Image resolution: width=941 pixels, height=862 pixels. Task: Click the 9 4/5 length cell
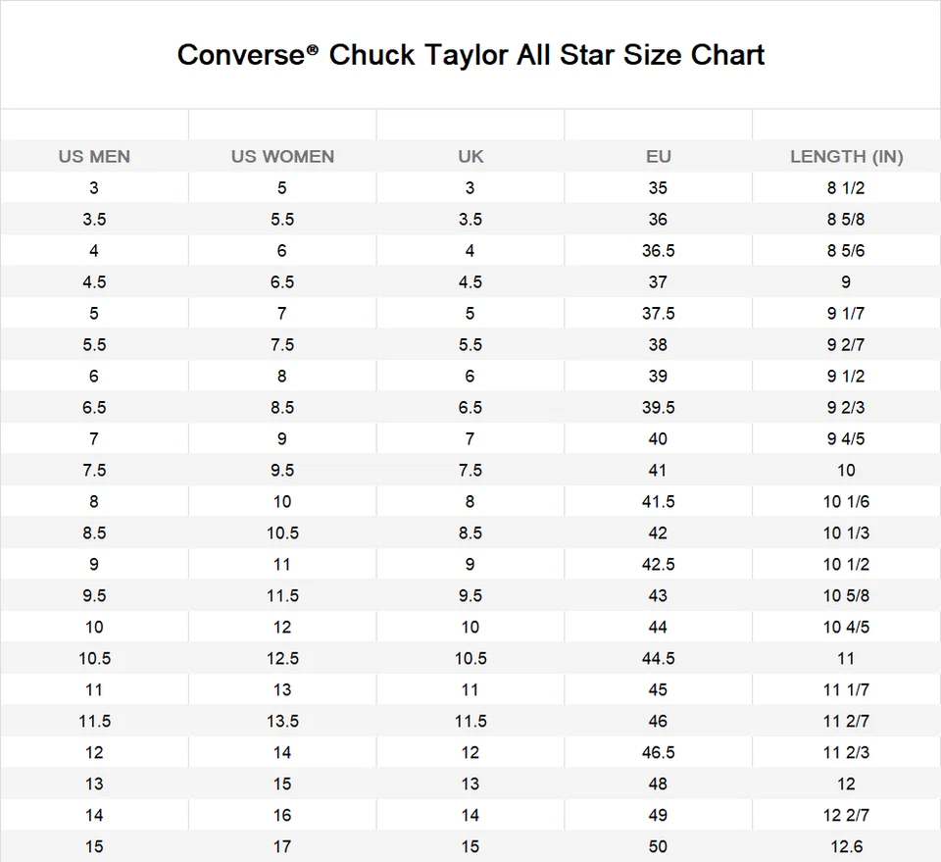coord(846,439)
